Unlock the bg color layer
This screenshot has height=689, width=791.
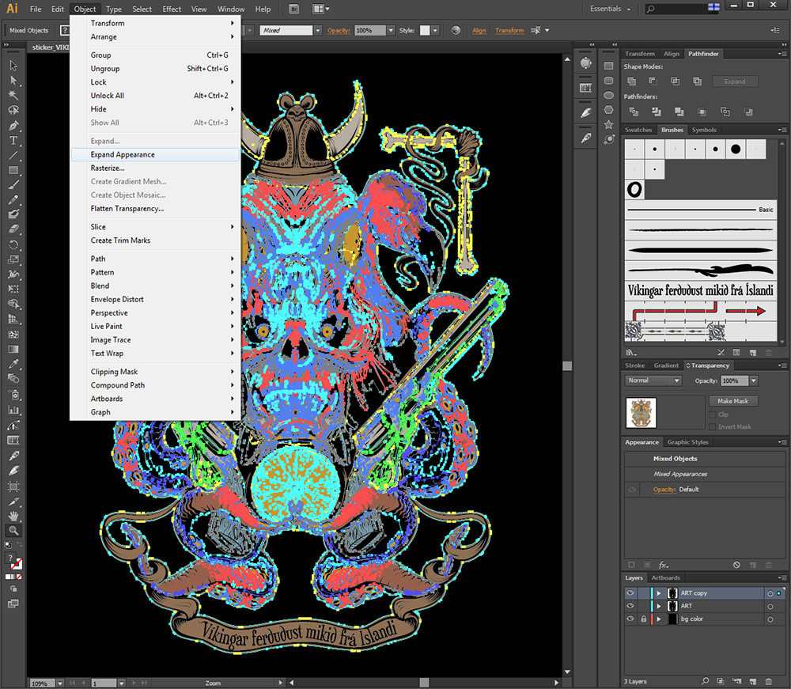pyautogui.click(x=644, y=619)
